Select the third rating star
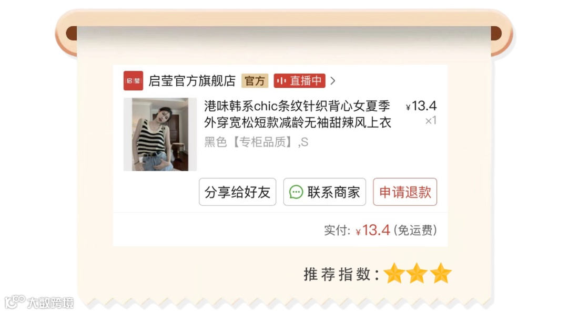Screen dimensions: 568x313 coord(441,273)
